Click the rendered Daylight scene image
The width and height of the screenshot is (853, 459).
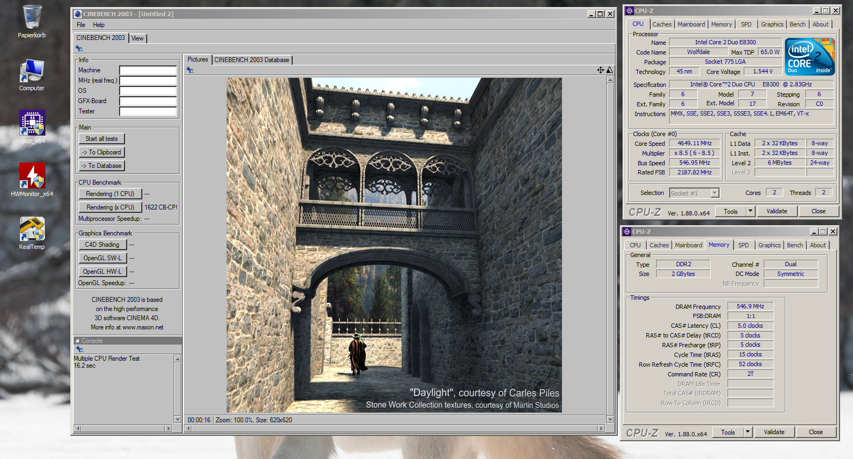[x=394, y=245]
